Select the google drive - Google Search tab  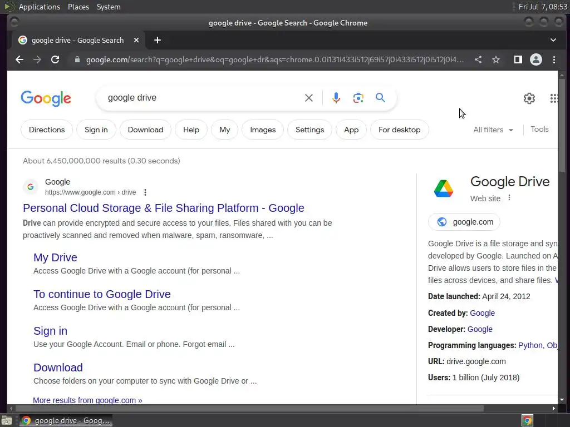(x=77, y=40)
